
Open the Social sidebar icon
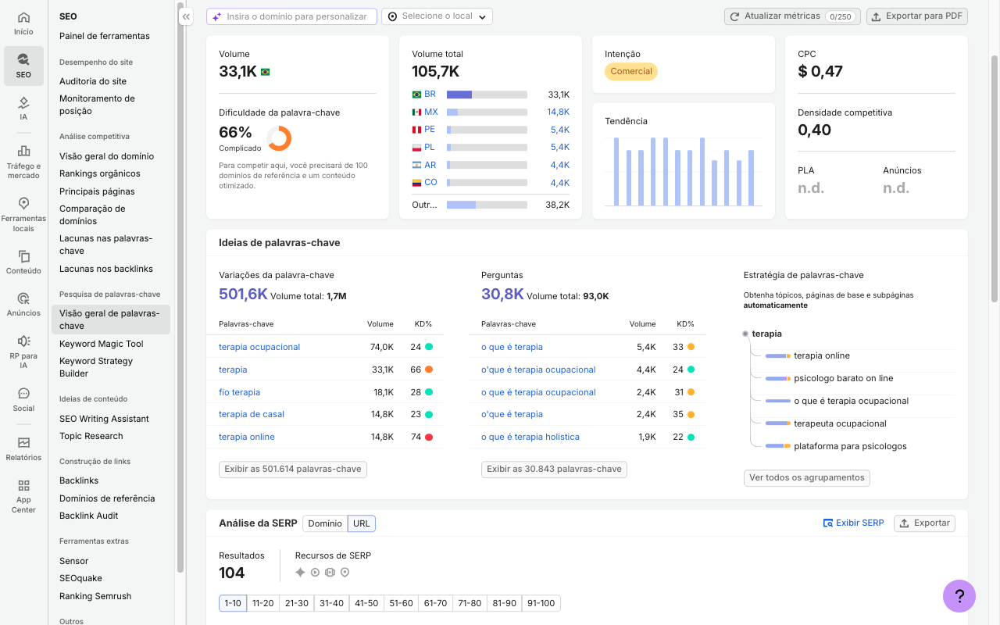[23, 399]
